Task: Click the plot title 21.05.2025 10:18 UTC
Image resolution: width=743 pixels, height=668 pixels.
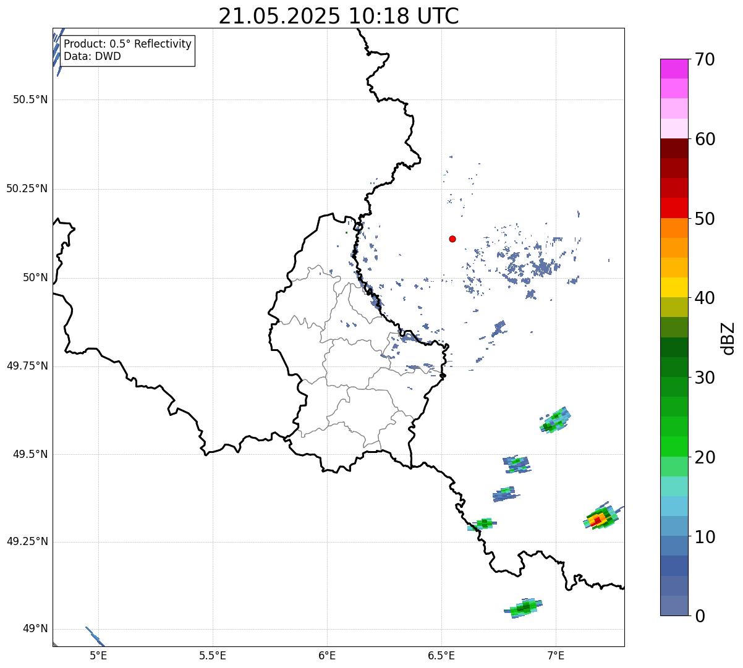Action: click(x=339, y=16)
